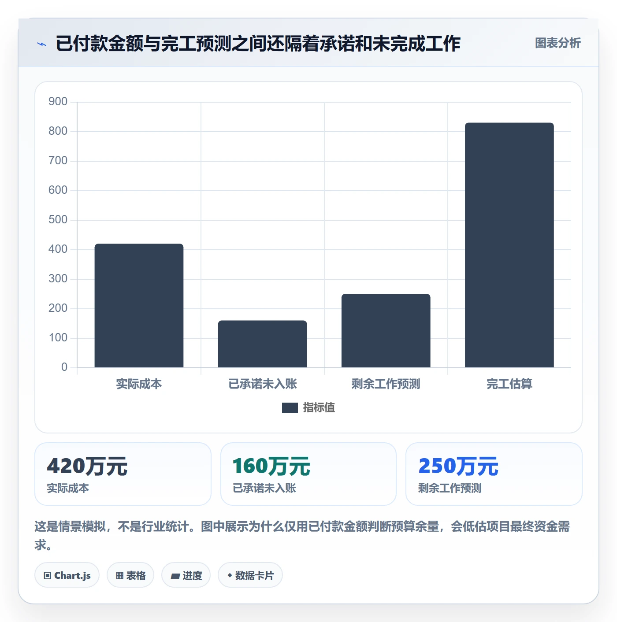This screenshot has height=622, width=617.
Task: Click the 剩余工作预测 x-axis label
Action: pos(386,384)
